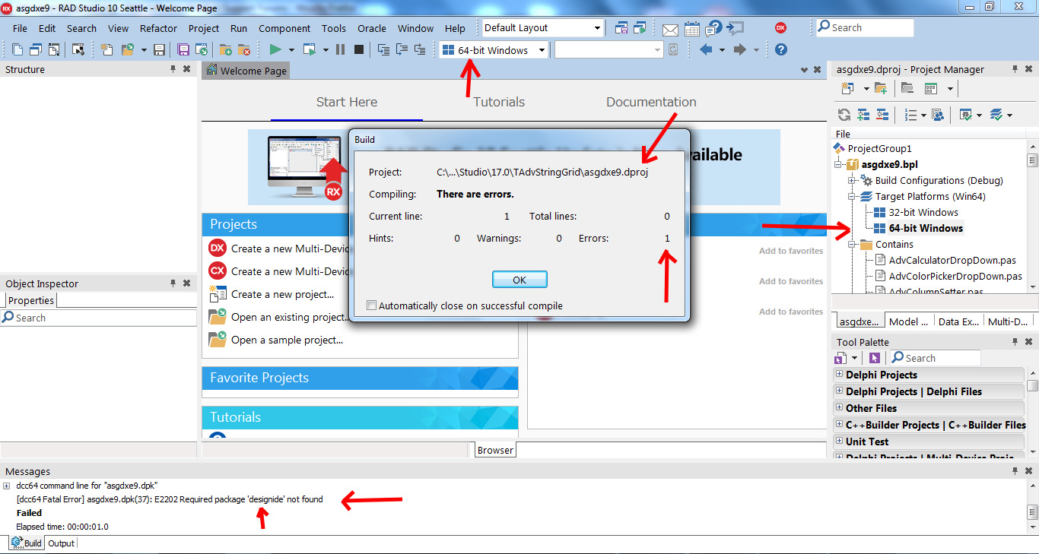This screenshot has width=1039, height=554.
Task: Click the Set Debug Desktop icon
Action: click(x=640, y=28)
